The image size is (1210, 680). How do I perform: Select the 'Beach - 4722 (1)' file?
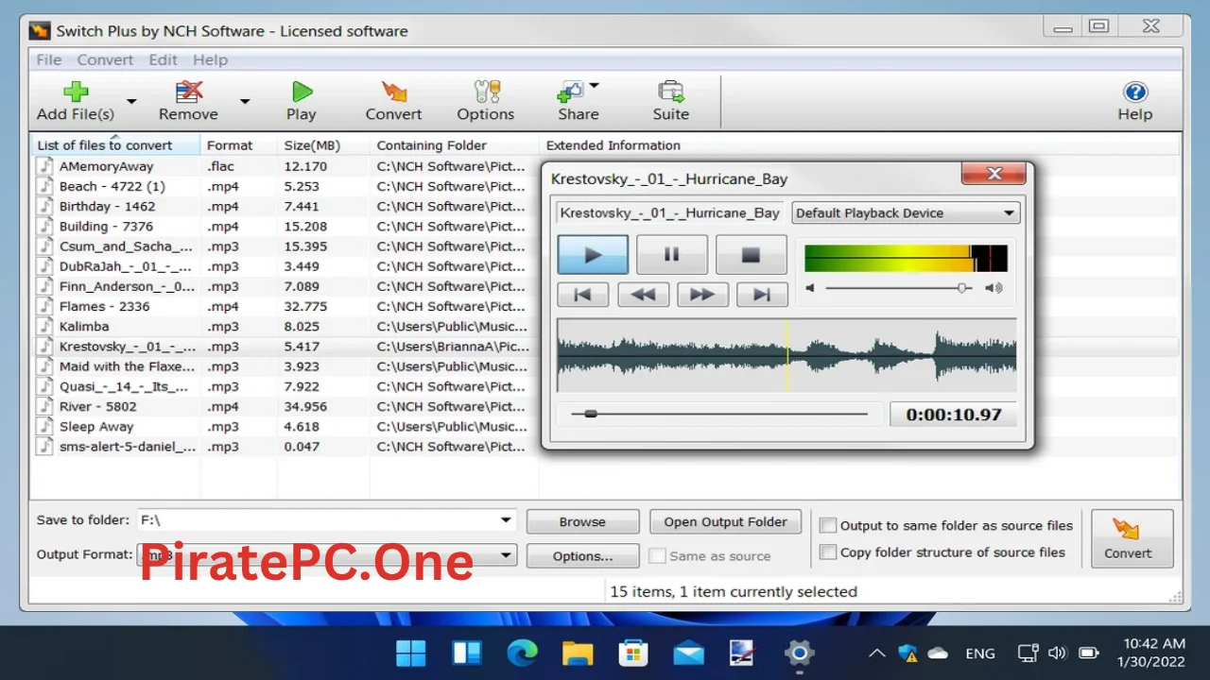605,186
